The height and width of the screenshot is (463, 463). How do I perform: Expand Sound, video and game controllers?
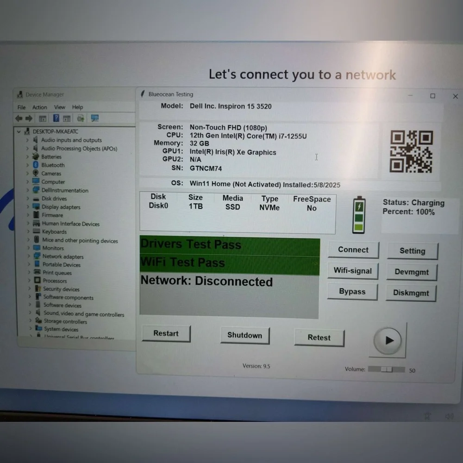(30, 312)
